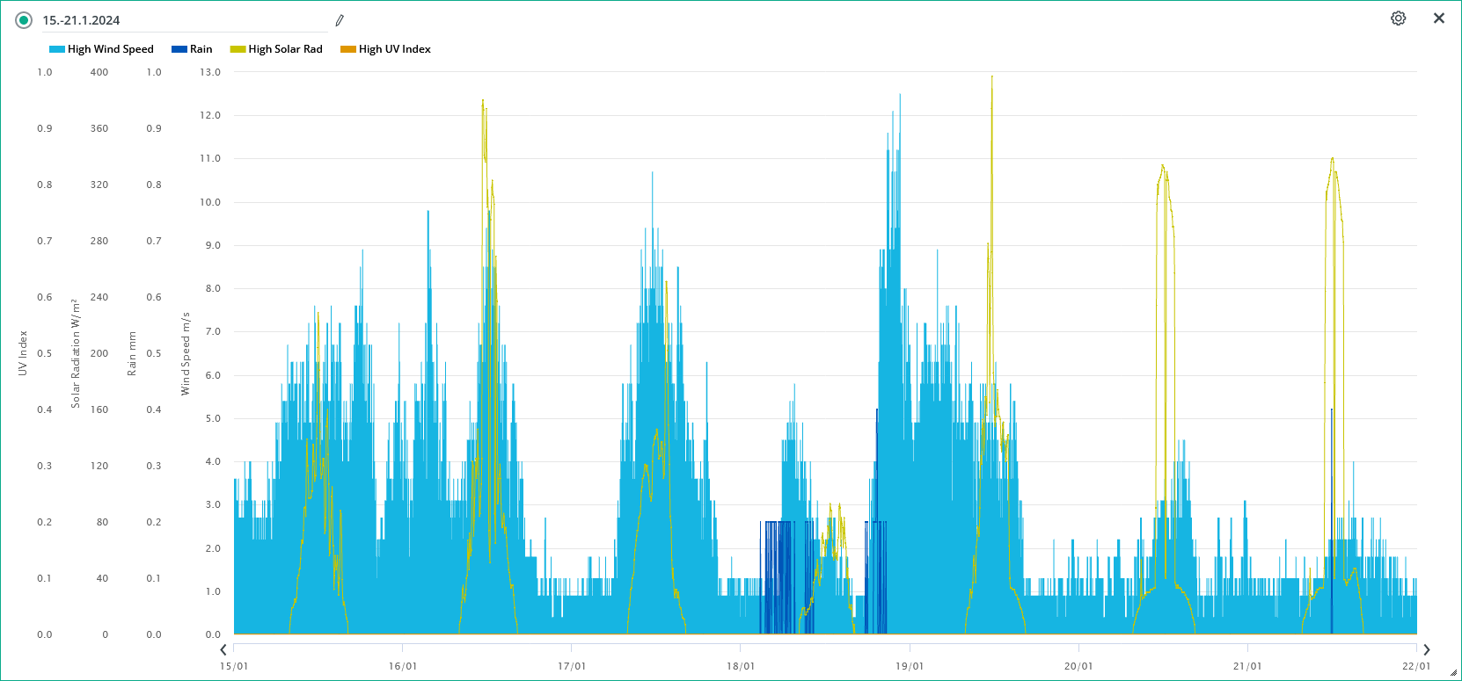The height and width of the screenshot is (681, 1462).
Task: Toggle the High Wind Speed series label
Action: pyautogui.click(x=110, y=49)
